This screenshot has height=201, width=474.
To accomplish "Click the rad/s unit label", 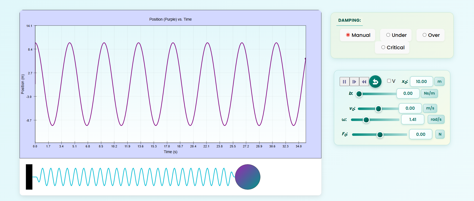I will pyautogui.click(x=436, y=119).
